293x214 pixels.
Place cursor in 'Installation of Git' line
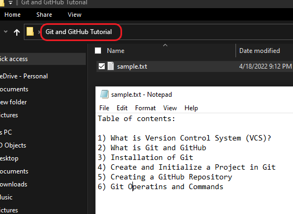(x=145, y=157)
